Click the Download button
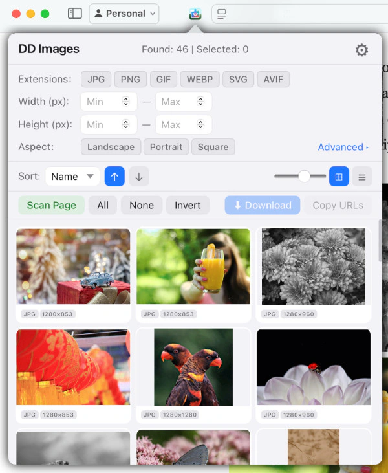This screenshot has height=473, width=388. point(263,205)
